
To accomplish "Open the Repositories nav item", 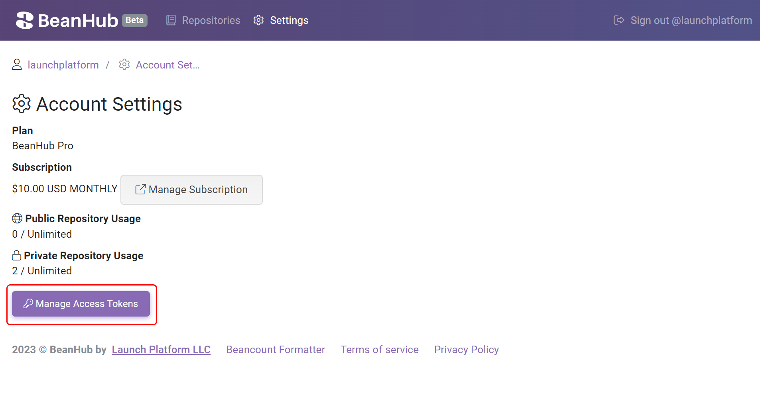I will (203, 20).
